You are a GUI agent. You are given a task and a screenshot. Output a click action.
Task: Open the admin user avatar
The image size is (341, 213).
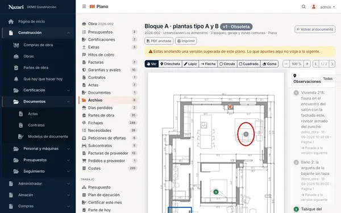pos(314,7)
